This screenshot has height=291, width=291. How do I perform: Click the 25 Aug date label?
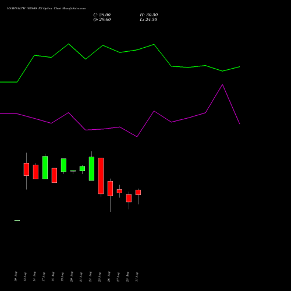[100, 276]
